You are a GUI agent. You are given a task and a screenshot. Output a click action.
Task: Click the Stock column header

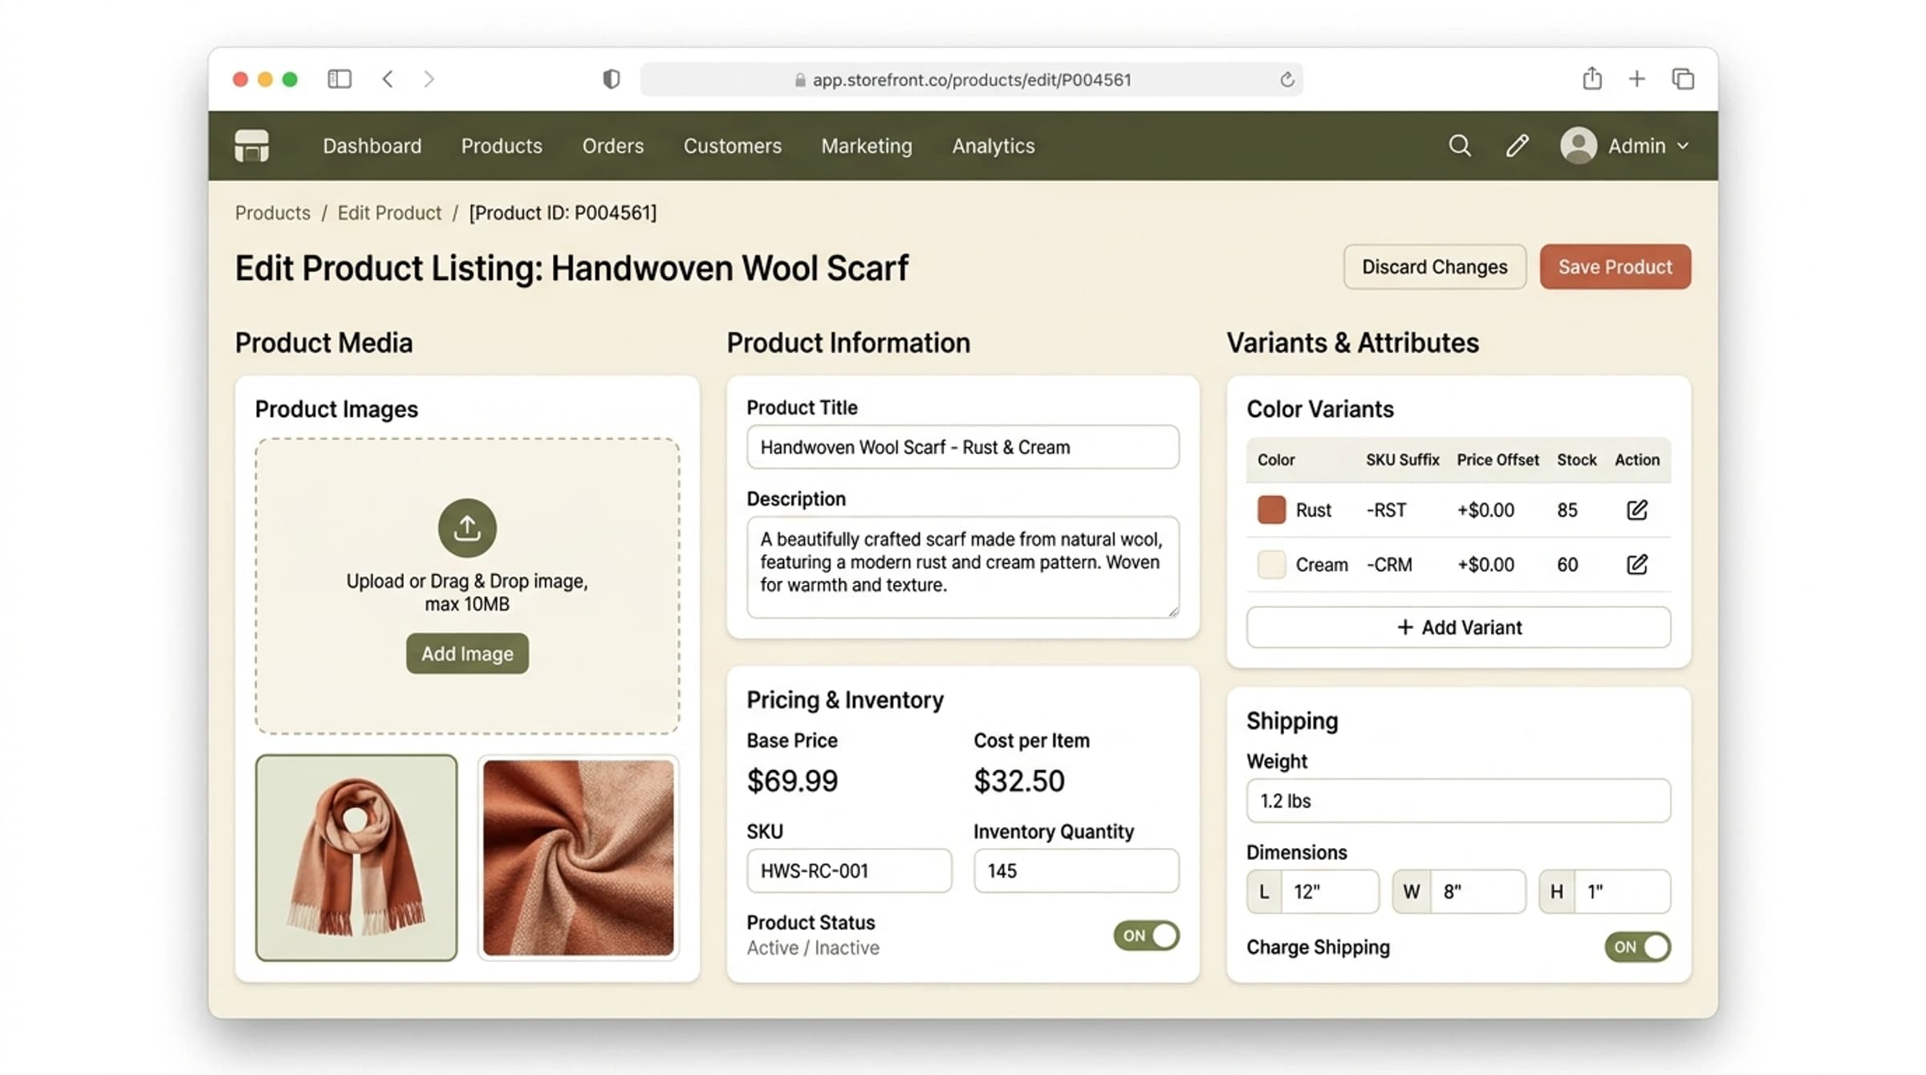tap(1577, 460)
